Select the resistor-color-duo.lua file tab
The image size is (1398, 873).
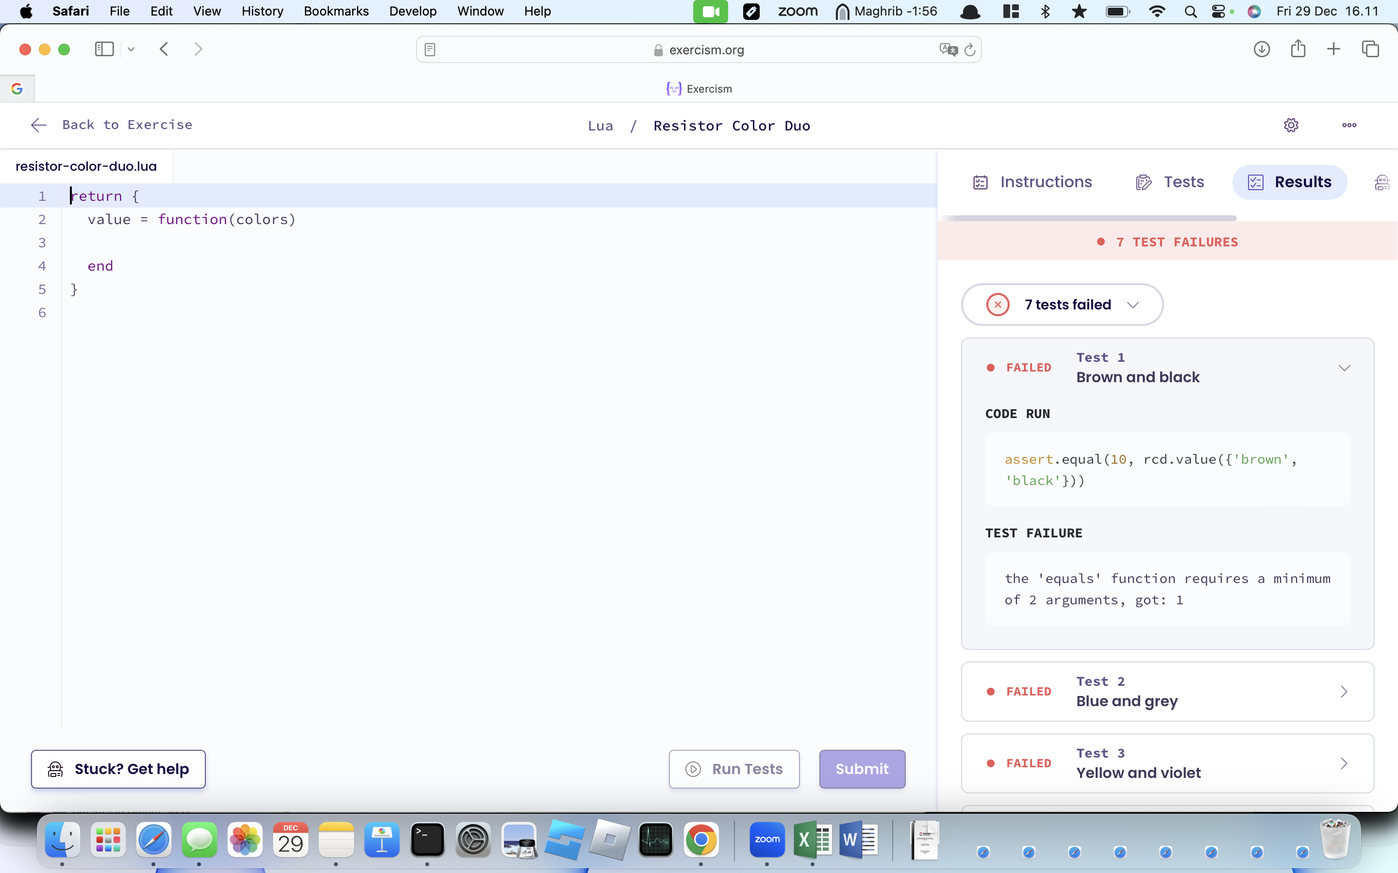pyautogui.click(x=86, y=166)
